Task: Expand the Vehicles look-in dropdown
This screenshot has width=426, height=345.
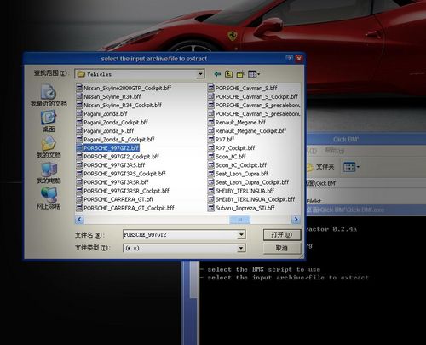Action: coord(200,74)
